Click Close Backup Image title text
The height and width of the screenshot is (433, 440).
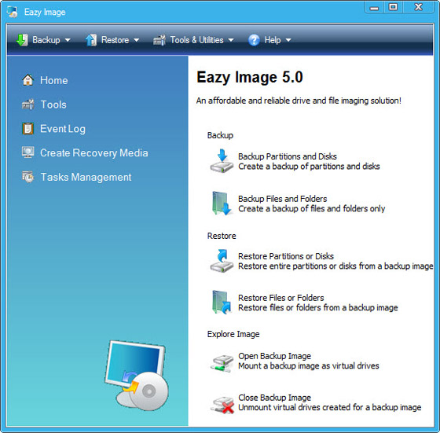pyautogui.click(x=274, y=398)
